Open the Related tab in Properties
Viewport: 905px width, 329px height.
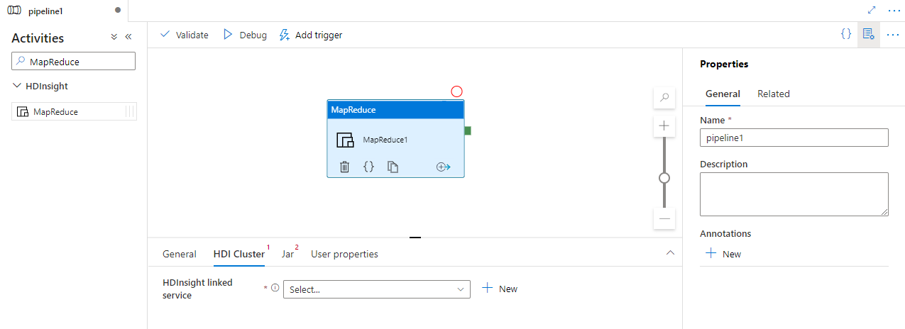tap(773, 94)
